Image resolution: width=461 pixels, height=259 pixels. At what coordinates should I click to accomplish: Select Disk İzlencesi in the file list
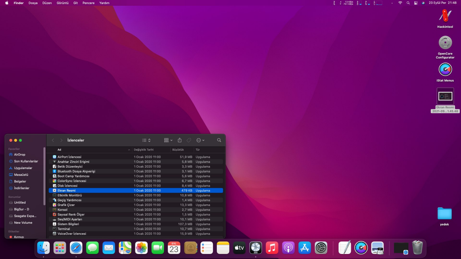tap(67, 186)
